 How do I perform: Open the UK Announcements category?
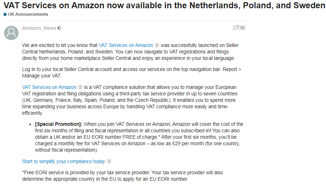28,14
